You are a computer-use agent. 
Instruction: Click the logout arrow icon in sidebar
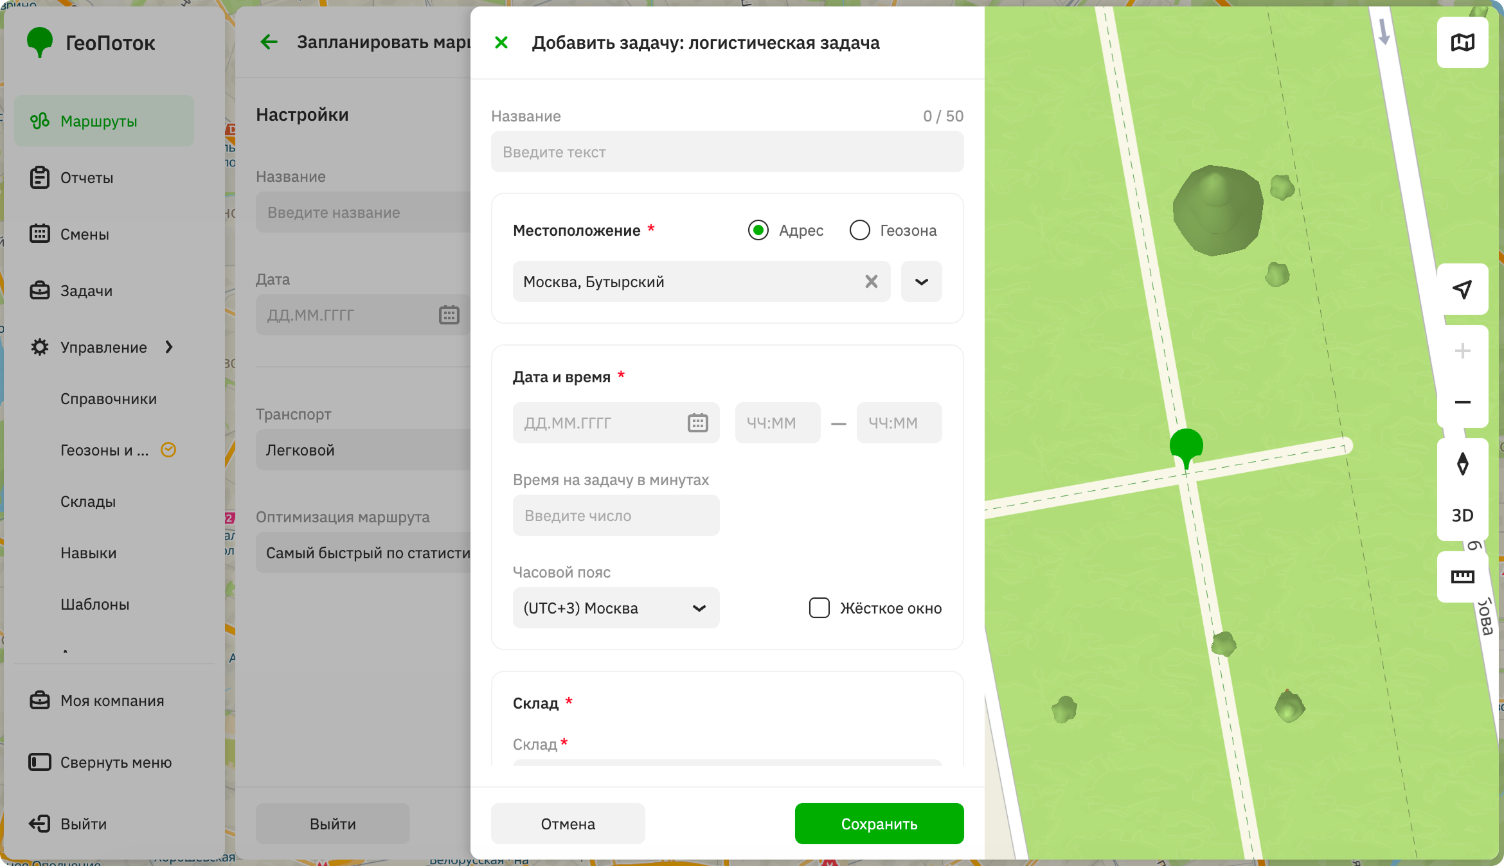[x=40, y=824]
